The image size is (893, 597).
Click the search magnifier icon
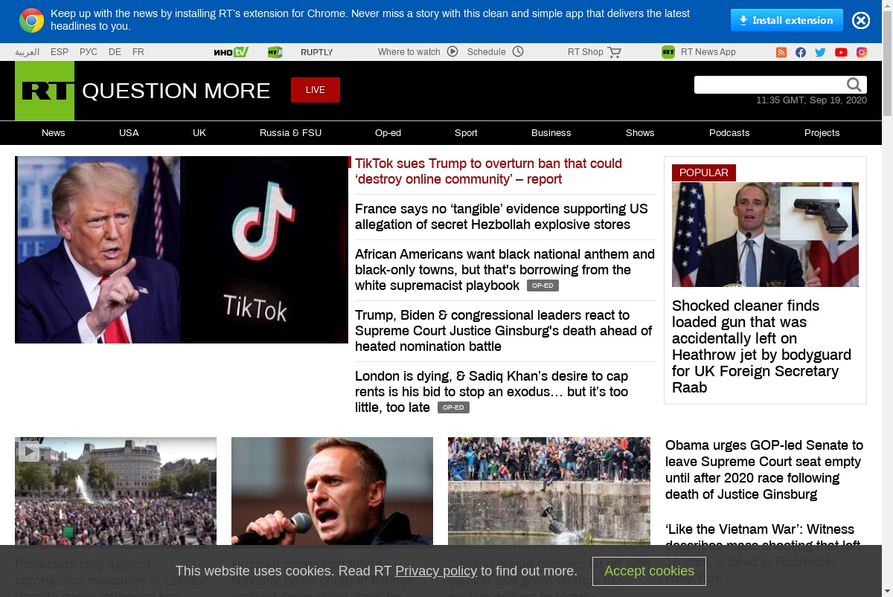(x=854, y=85)
